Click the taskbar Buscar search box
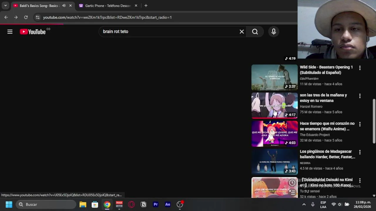Viewport: 376px width, 211px height. [x=46, y=204]
